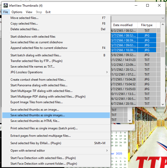
Task: Choose Send selected files by EMail
Action: coord(36,143)
